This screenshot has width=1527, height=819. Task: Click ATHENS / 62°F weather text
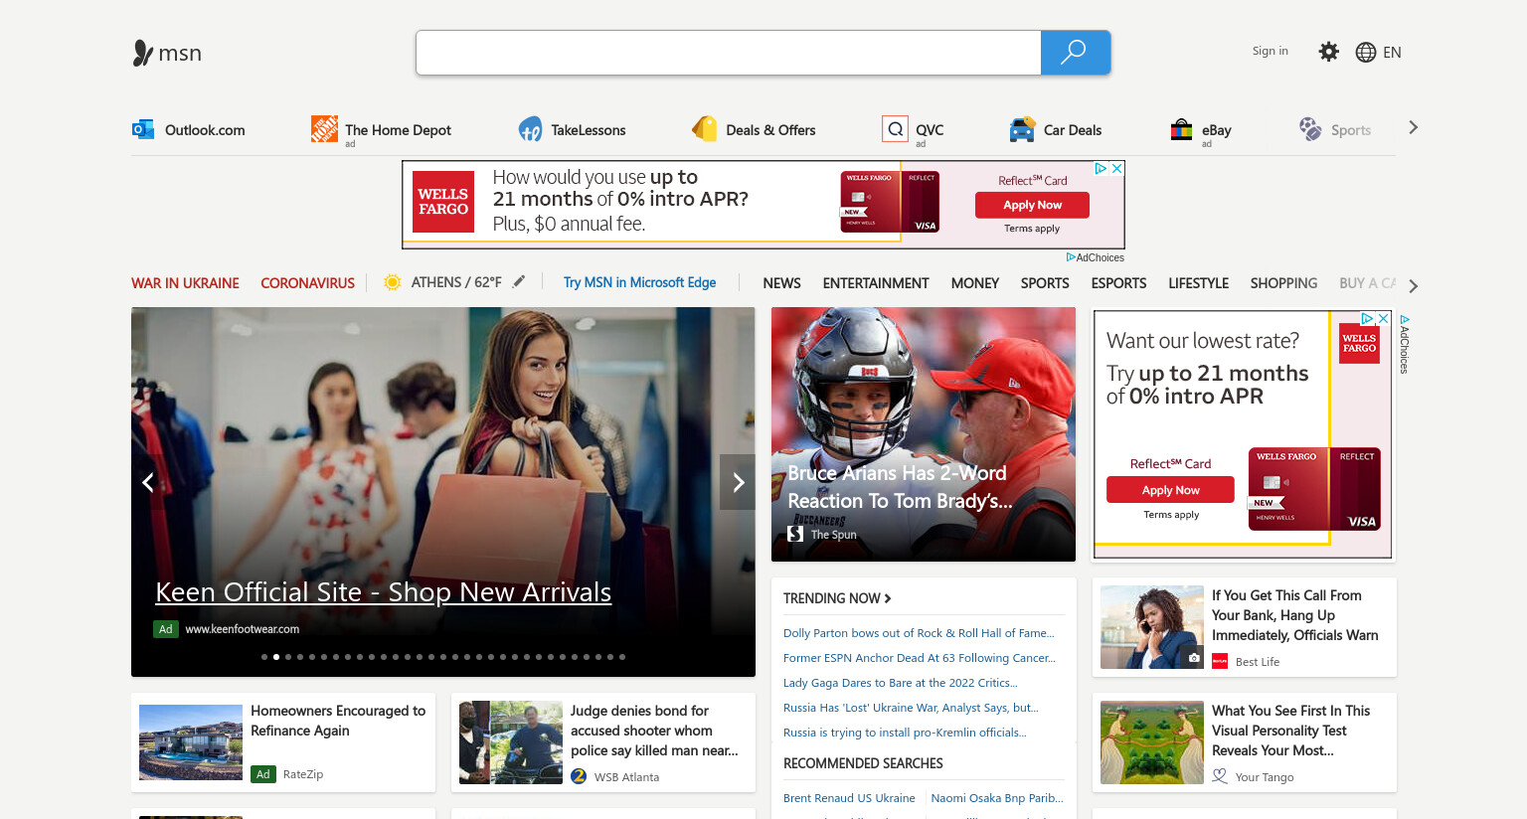coord(456,282)
